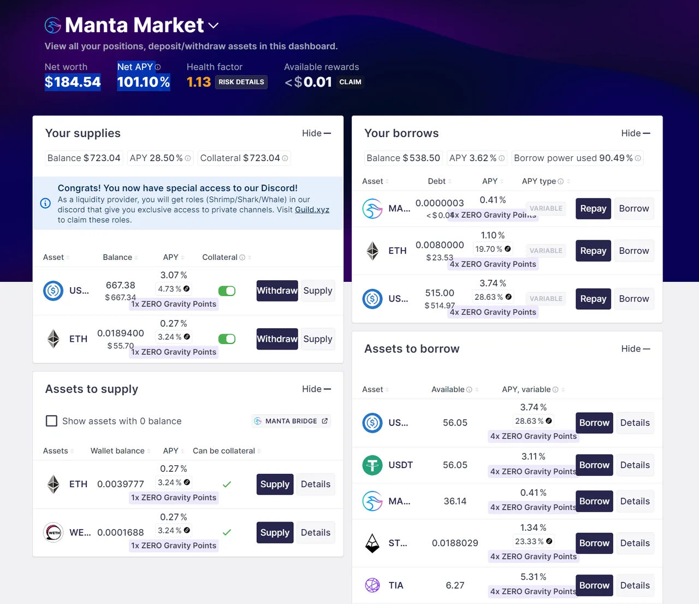Viewport: 699px width, 604px height.
Task: Click supplies APY 28.50% info icon
Action: [188, 158]
